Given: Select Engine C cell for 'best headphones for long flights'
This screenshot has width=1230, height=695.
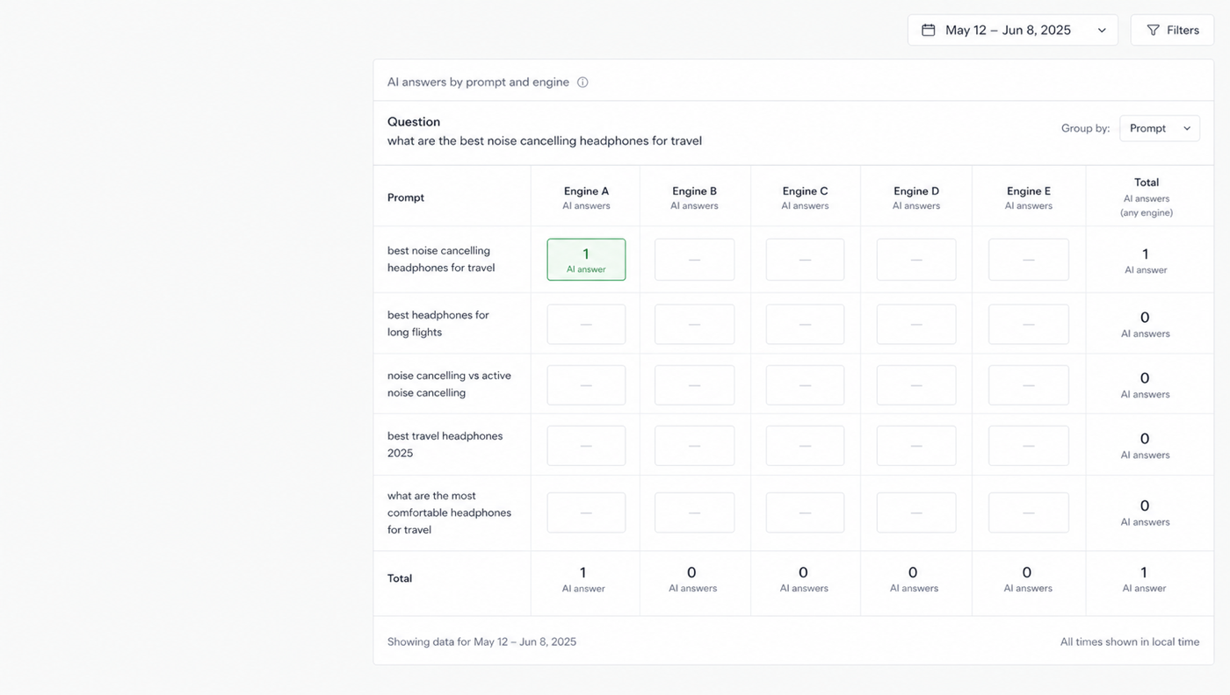Looking at the screenshot, I should click(x=805, y=324).
